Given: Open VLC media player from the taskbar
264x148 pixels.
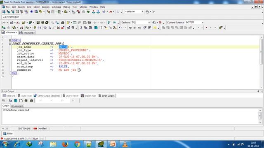Looking at the screenshot, I should (x=125, y=144).
